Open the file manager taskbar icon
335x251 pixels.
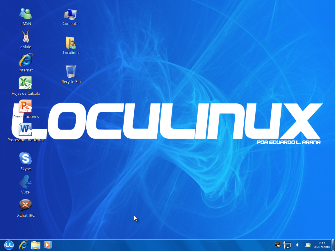tap(35, 245)
